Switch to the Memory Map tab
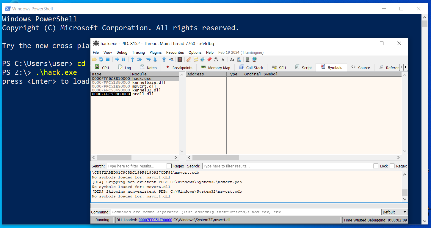Screen dimensions: 431x228 point(216,68)
